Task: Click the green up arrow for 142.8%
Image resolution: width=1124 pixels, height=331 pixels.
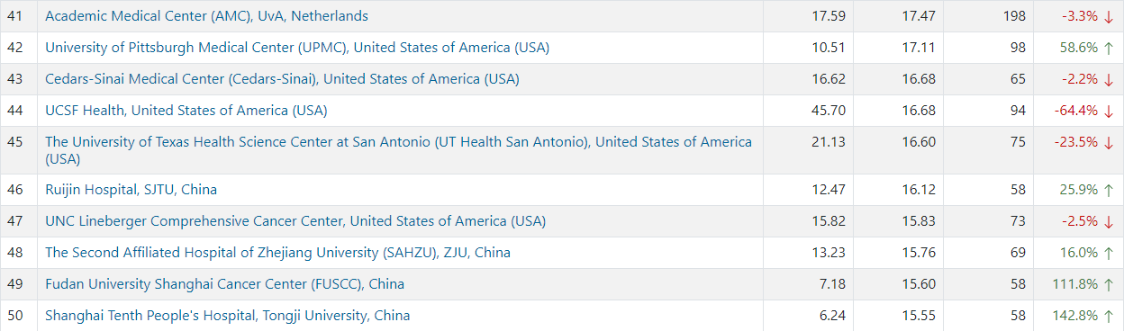Action: (1109, 316)
